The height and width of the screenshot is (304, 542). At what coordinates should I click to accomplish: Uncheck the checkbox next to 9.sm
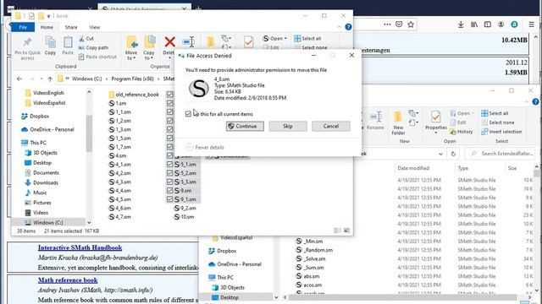[169, 190]
